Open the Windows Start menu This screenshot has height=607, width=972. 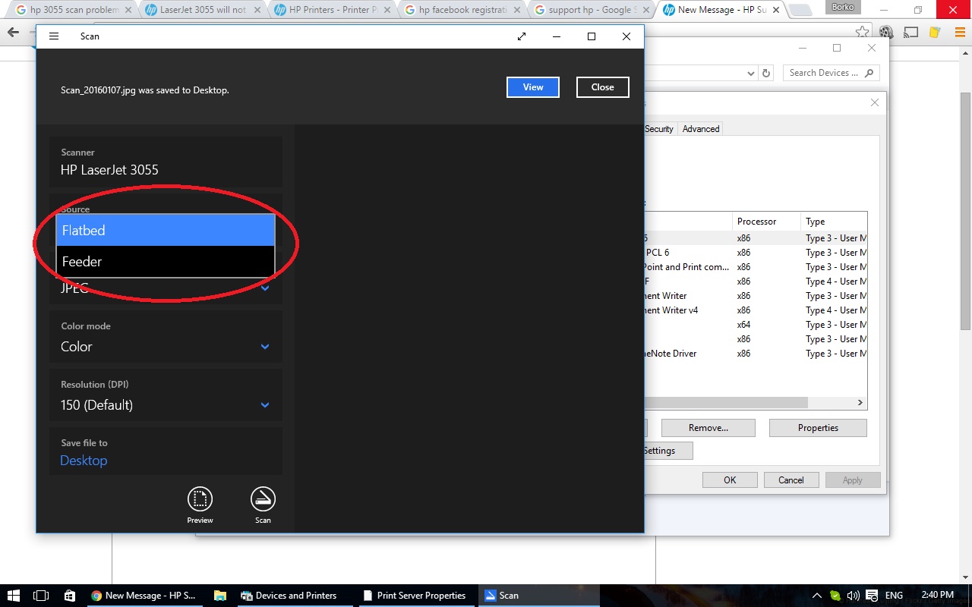click(x=14, y=596)
